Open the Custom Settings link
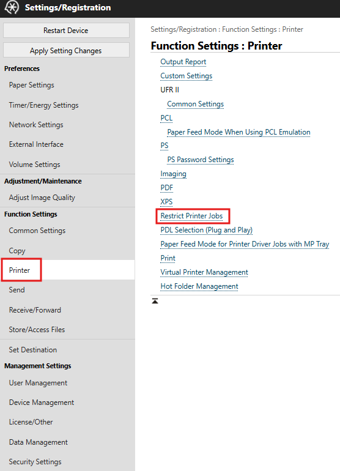This screenshot has width=340, height=471. pyautogui.click(x=187, y=76)
